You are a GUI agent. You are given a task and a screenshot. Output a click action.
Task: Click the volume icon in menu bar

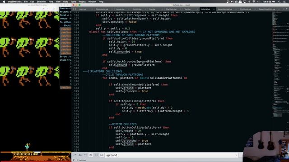click(x=232, y=2)
